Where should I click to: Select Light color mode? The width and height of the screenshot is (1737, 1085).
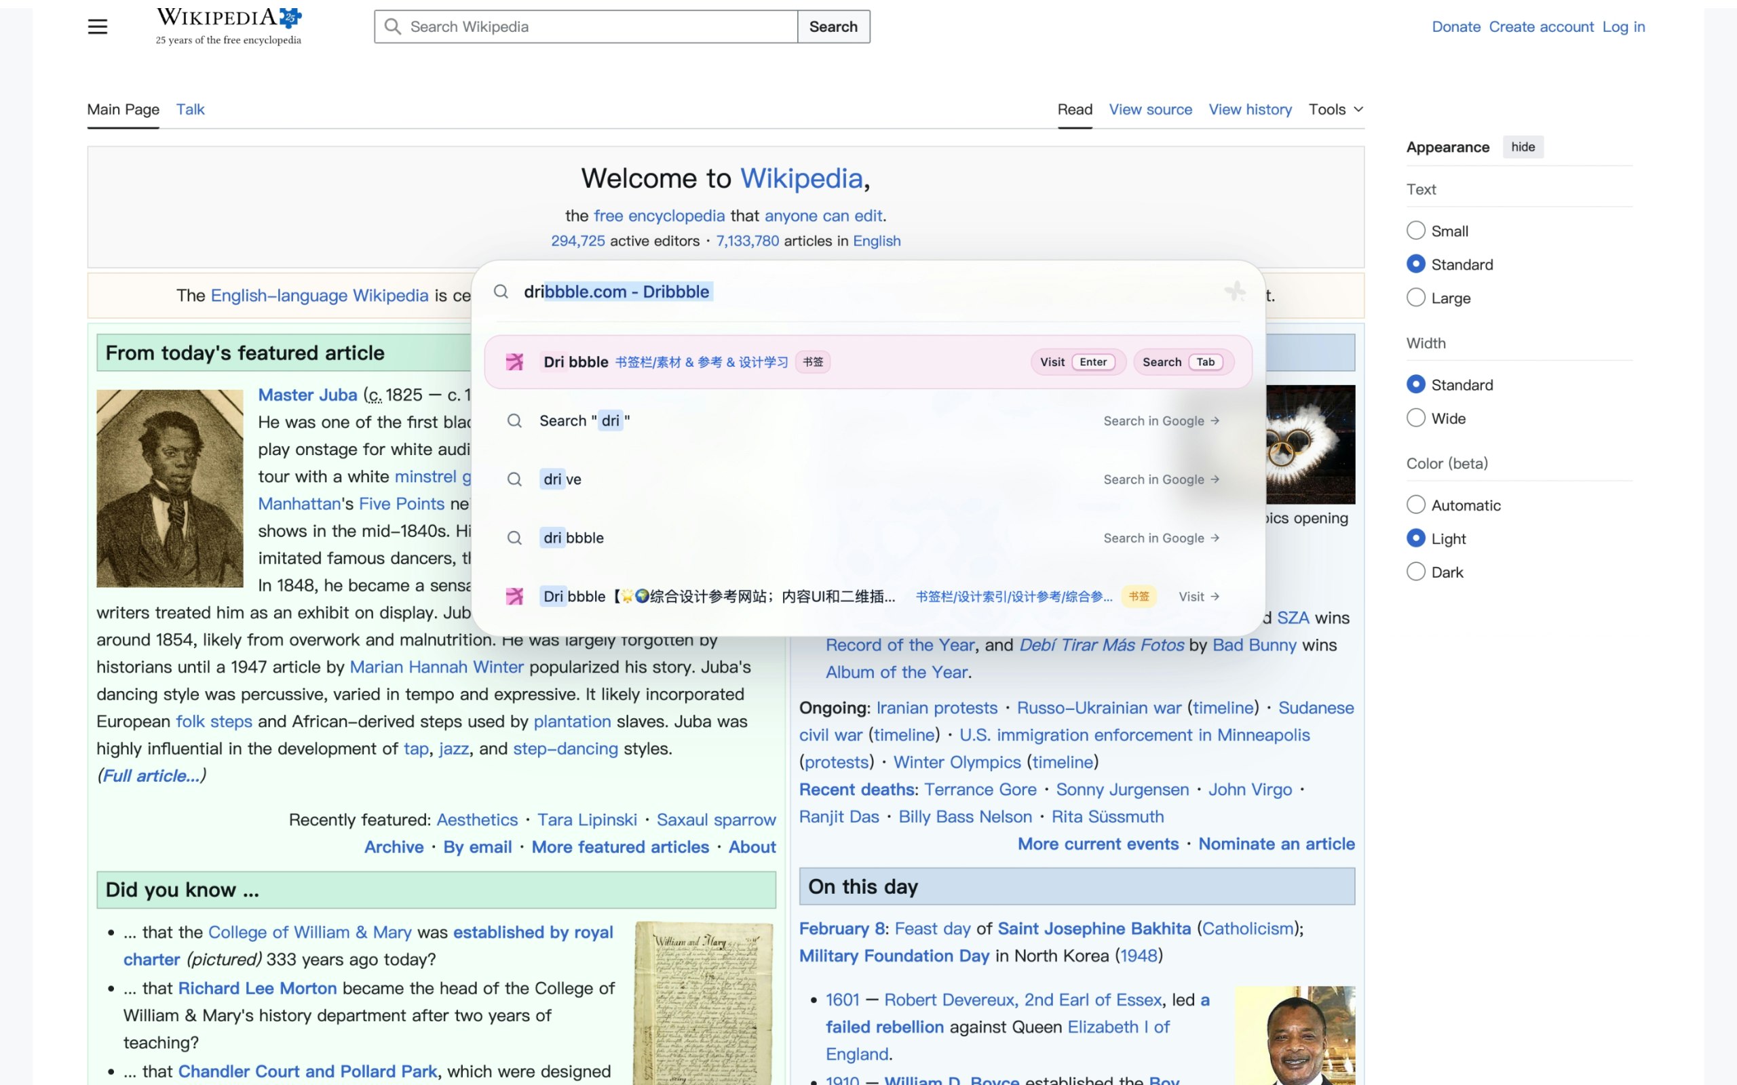coord(1415,538)
